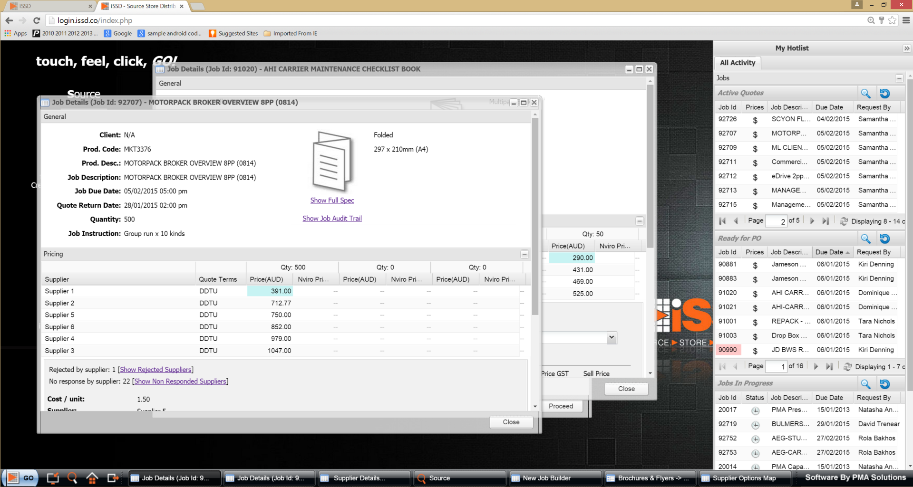Refresh the Ready for PO list
Screen dimensions: 913x487
pos(884,239)
